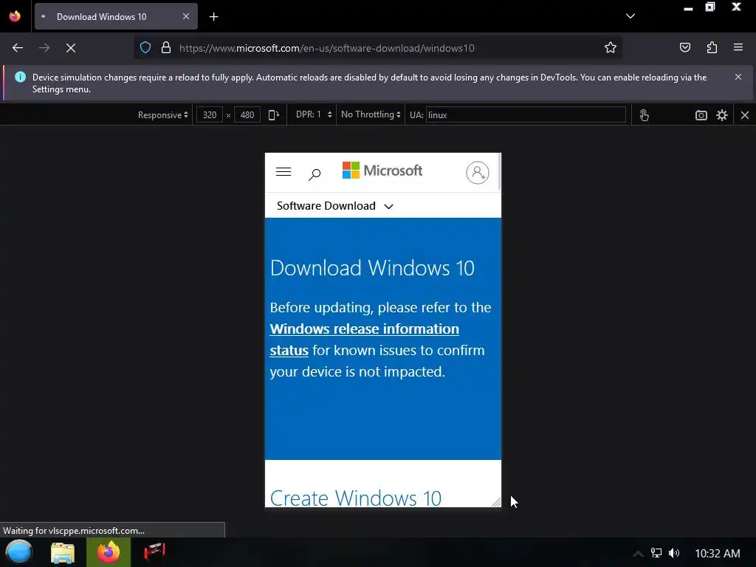756x567 pixels.
Task: Dismiss the device simulation notification
Action: point(738,77)
